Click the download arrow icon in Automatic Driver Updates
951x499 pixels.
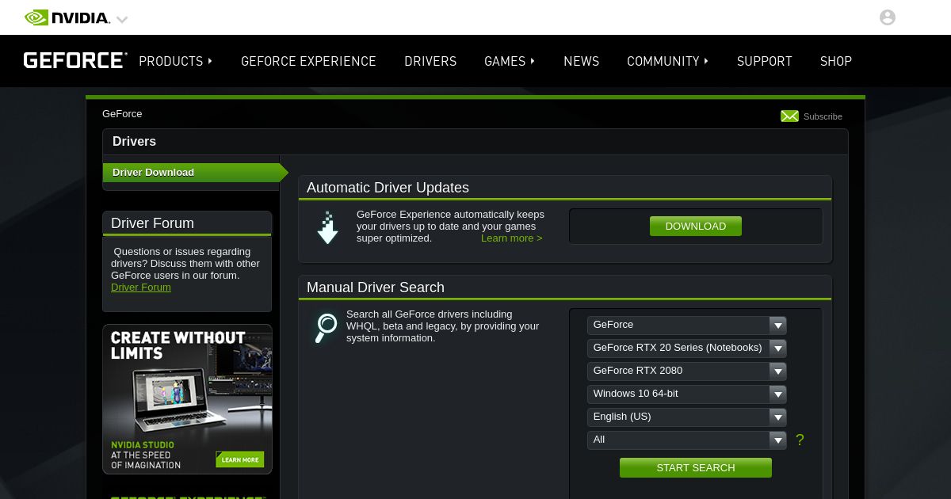[327, 227]
